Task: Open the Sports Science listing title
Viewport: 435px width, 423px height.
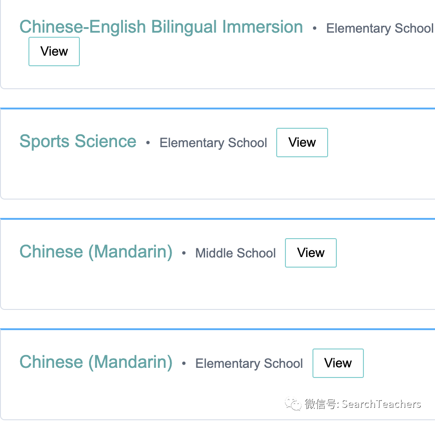Action: tap(78, 142)
